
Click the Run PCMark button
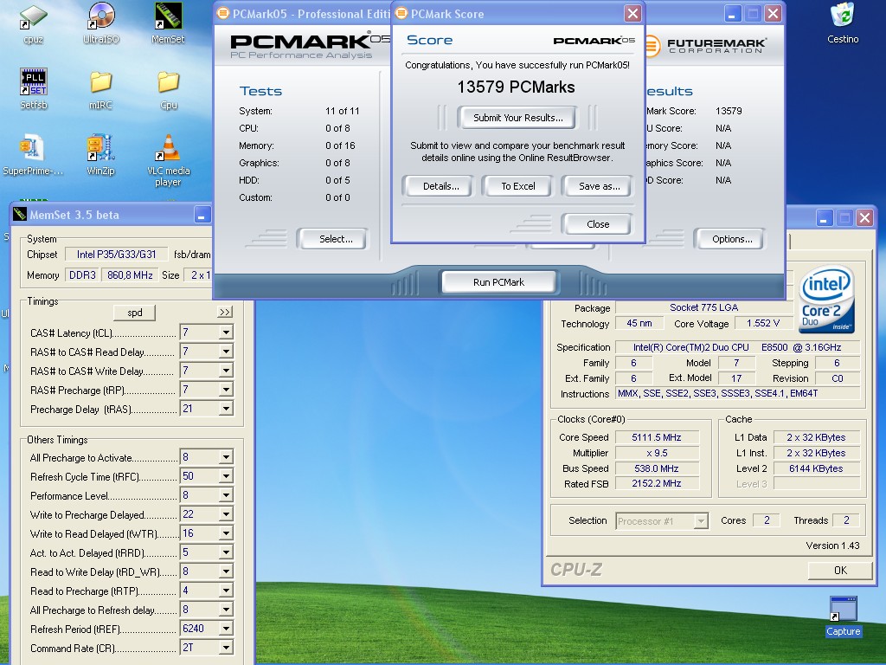[x=498, y=282]
